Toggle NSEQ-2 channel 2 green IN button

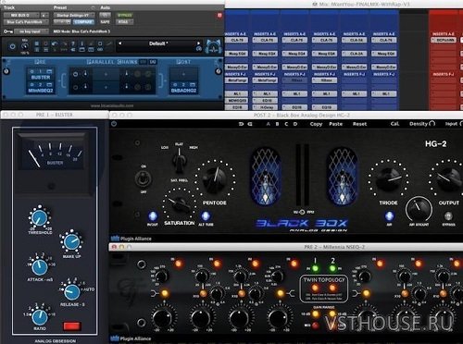pyautogui.click(x=332, y=268)
